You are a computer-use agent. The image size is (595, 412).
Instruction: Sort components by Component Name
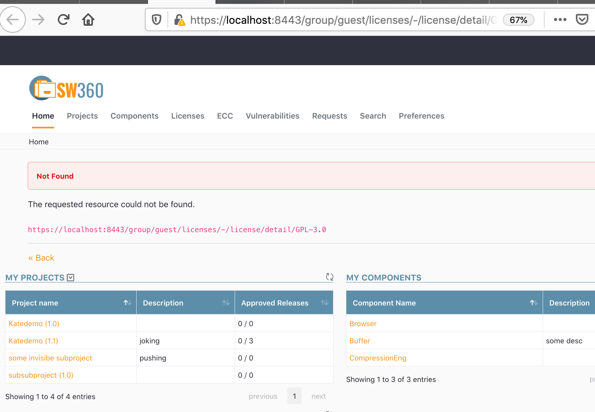click(533, 302)
